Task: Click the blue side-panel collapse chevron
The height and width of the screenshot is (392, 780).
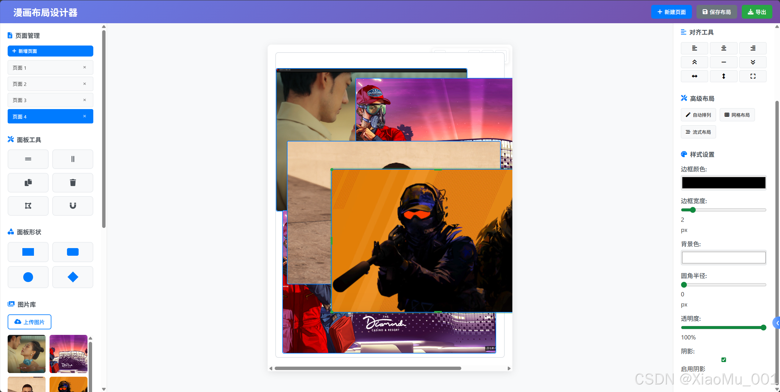Action: 777,323
